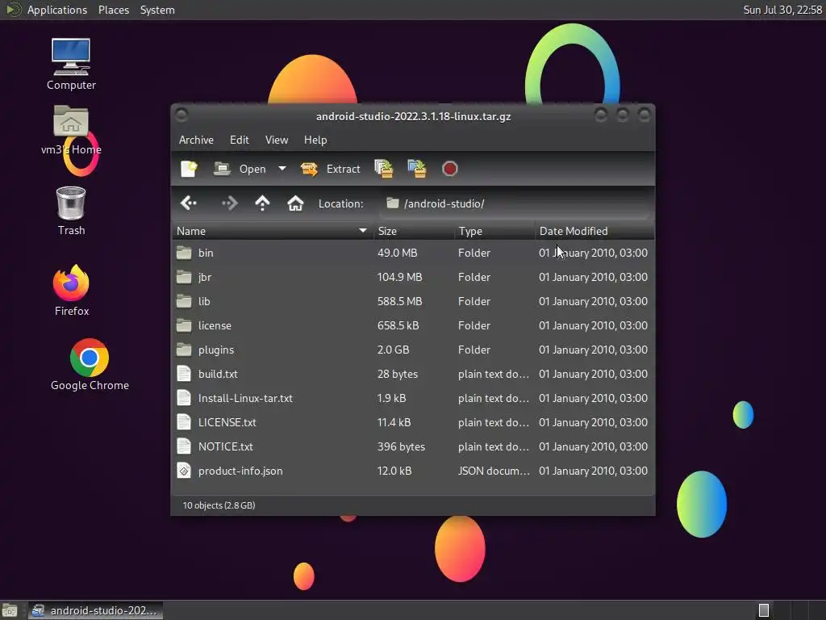826x620 pixels.
Task: Click the red stop operation icon
Action: (x=449, y=169)
